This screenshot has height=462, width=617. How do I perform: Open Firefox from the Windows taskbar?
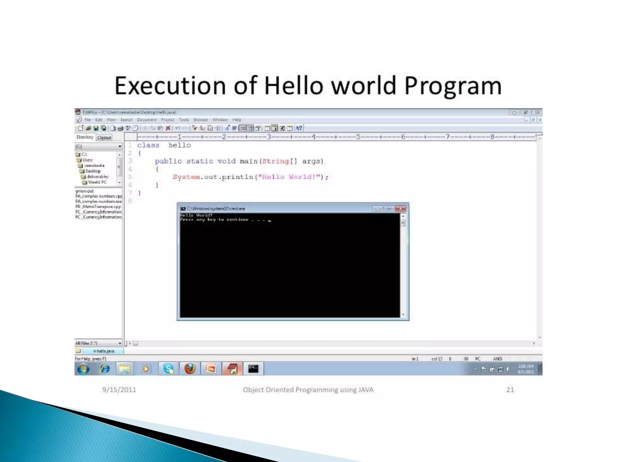190,369
